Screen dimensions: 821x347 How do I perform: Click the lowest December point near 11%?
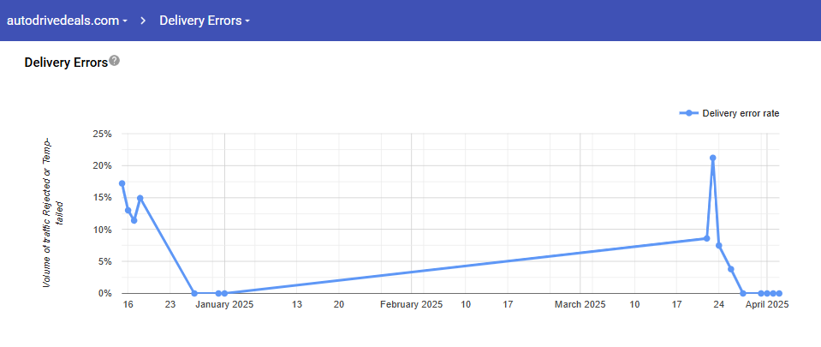[x=134, y=220]
